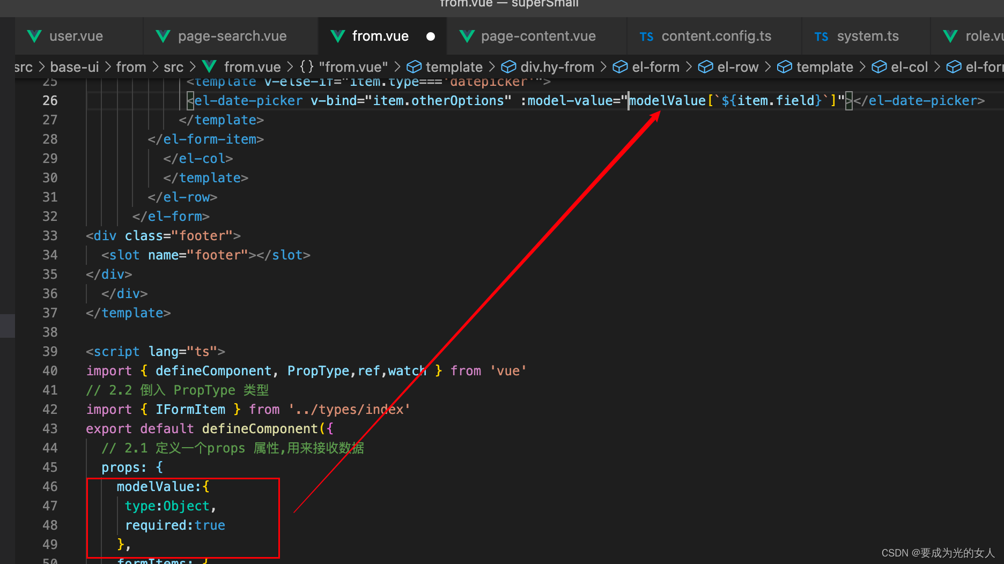
Task: Open the content.config.ts tab
Action: (714, 36)
